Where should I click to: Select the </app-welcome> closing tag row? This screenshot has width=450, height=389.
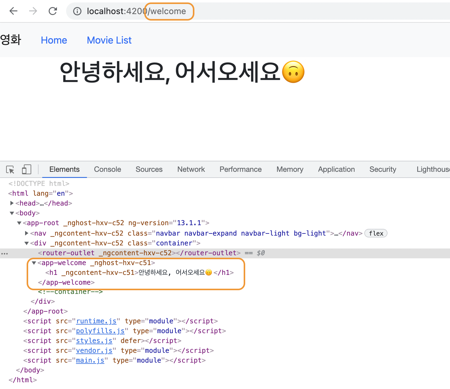coord(66,282)
